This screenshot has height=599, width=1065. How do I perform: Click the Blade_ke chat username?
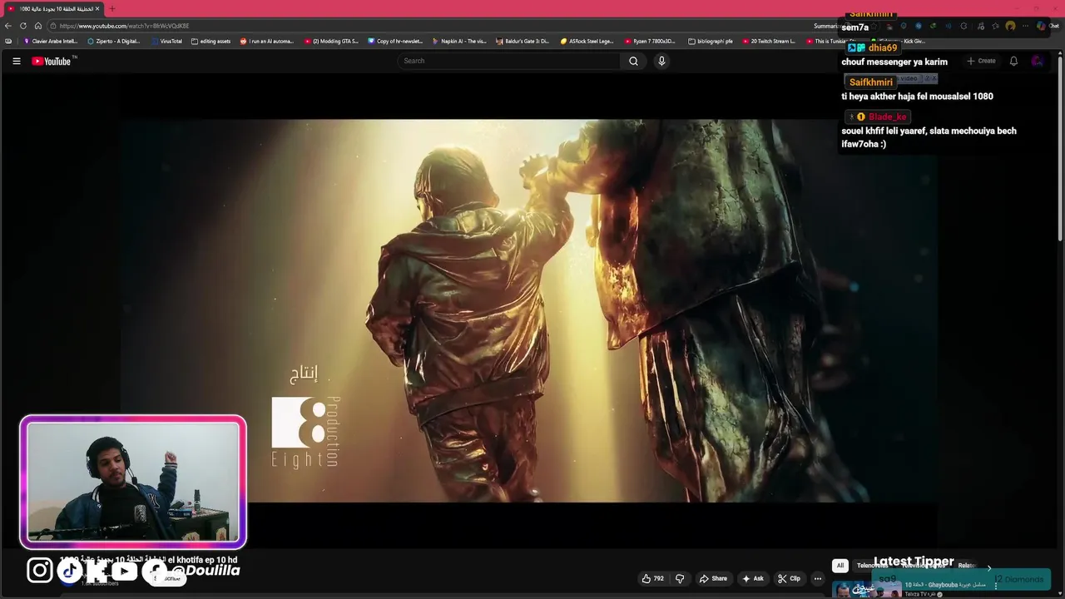[887, 117]
